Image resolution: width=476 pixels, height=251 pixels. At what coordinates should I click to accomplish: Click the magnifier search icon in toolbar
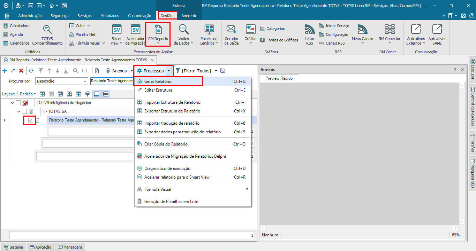click(76, 71)
